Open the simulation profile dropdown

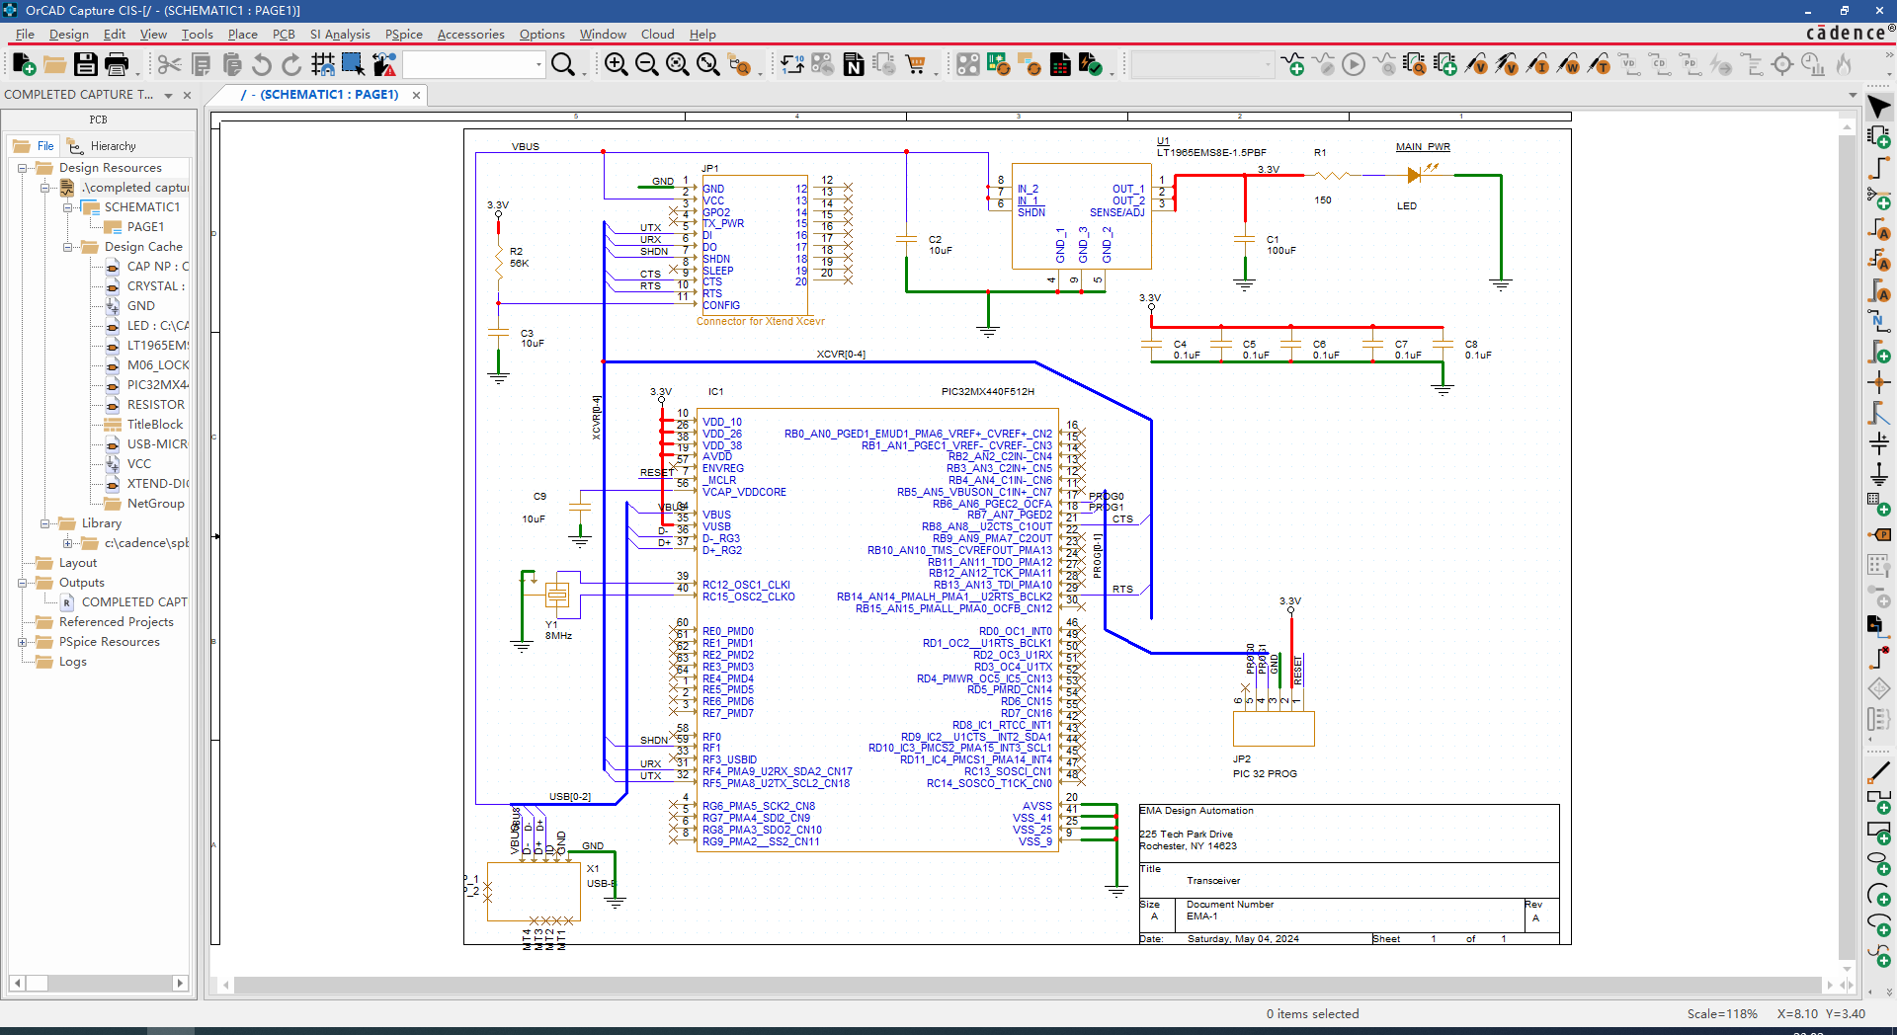pos(1268,65)
